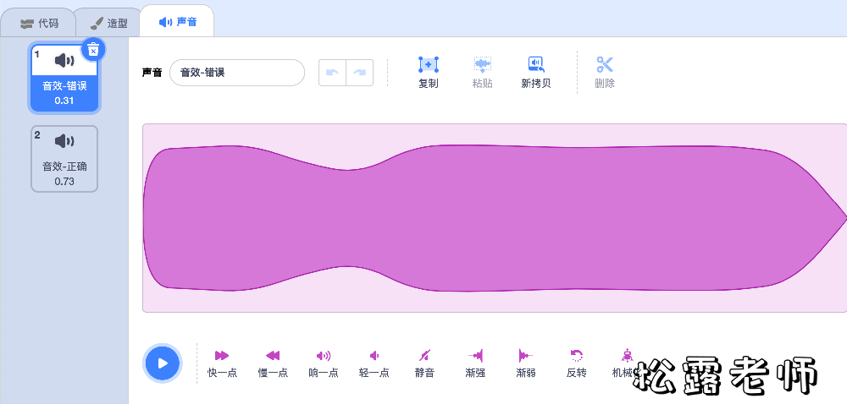The image size is (847, 404).
Task: Apply the 反转 (reverse) effect
Action: point(576,363)
